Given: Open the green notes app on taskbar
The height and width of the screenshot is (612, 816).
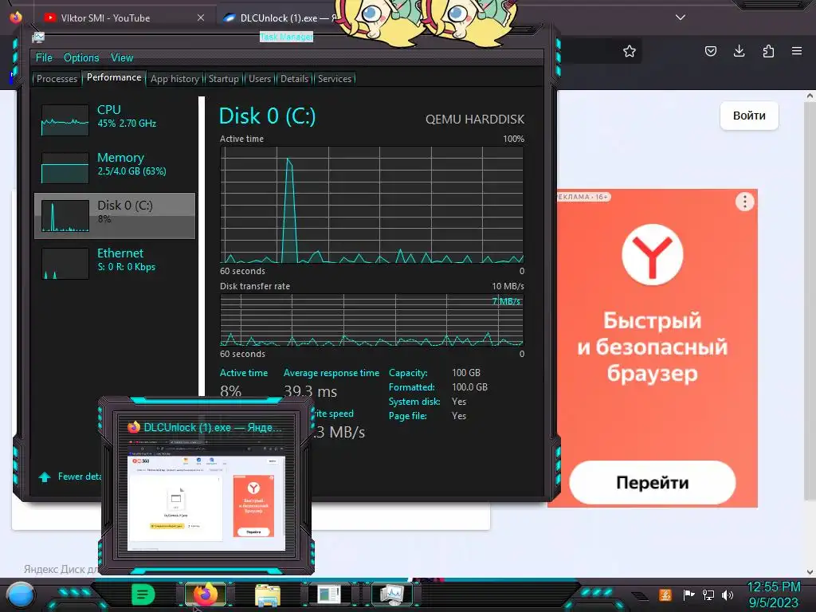Looking at the screenshot, I should (x=143, y=594).
